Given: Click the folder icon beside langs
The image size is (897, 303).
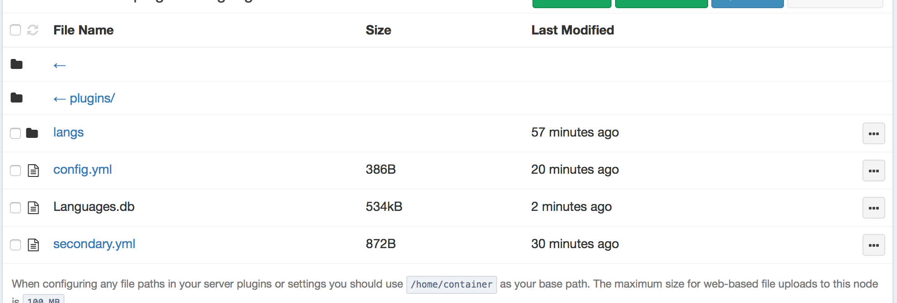Looking at the screenshot, I should pos(32,133).
